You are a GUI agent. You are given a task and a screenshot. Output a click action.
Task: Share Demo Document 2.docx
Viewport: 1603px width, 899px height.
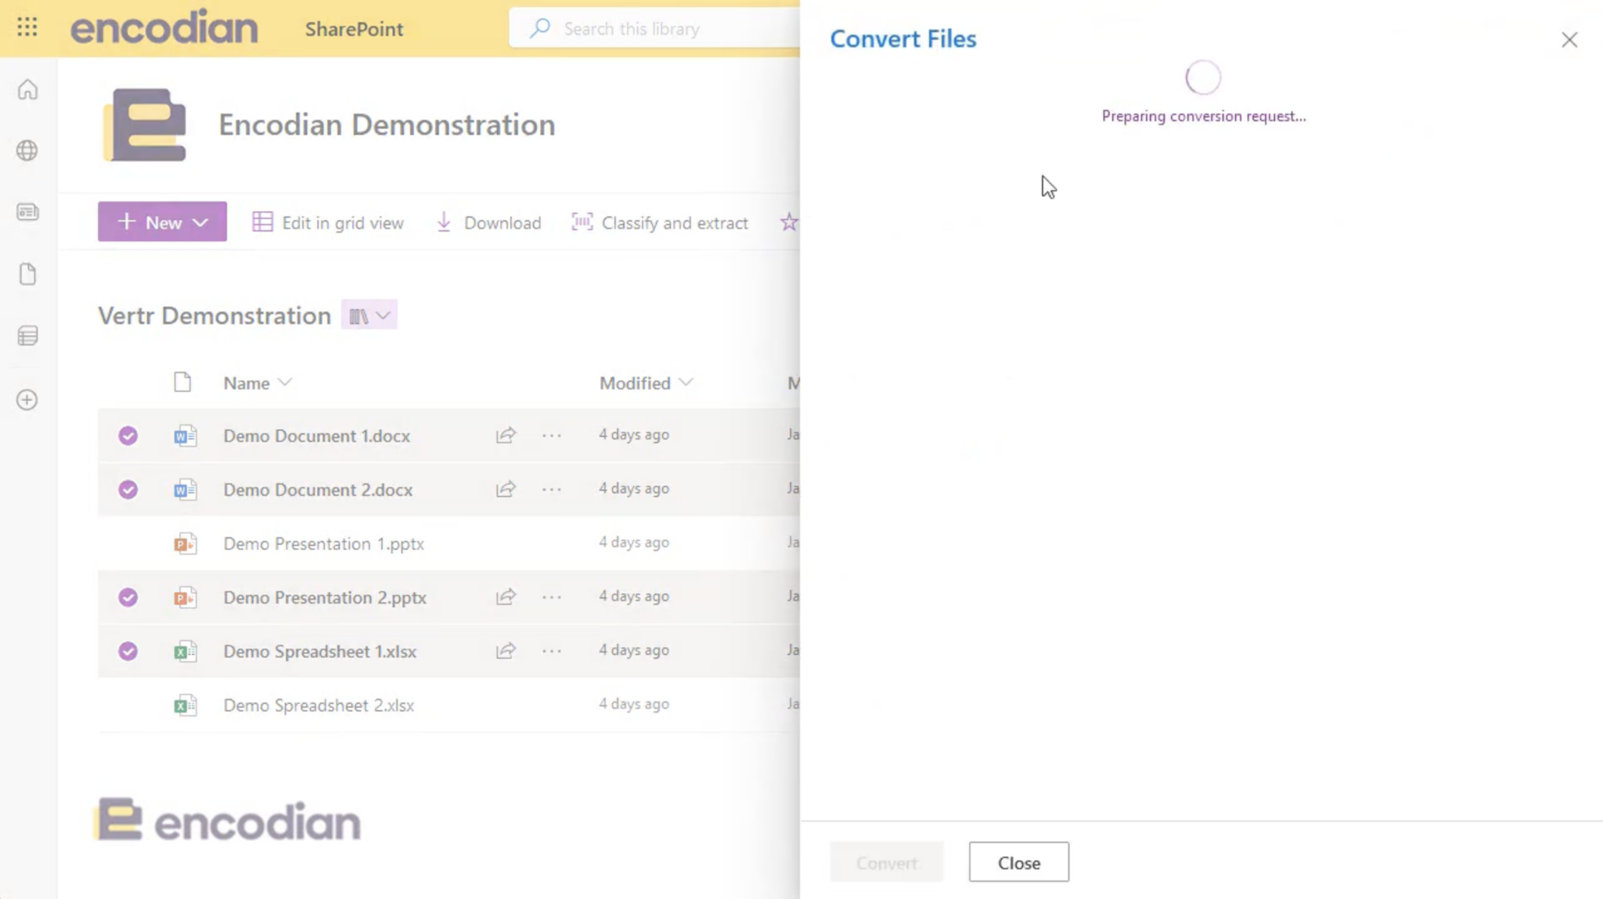506,489
